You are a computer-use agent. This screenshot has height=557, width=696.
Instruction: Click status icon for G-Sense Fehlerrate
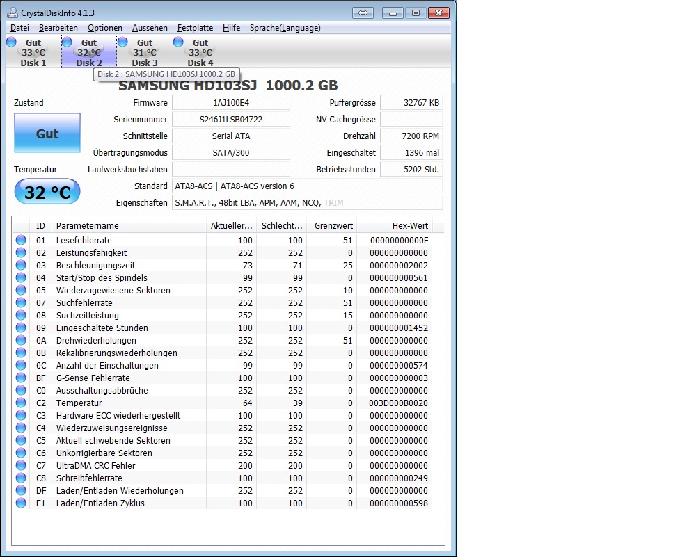(21, 378)
